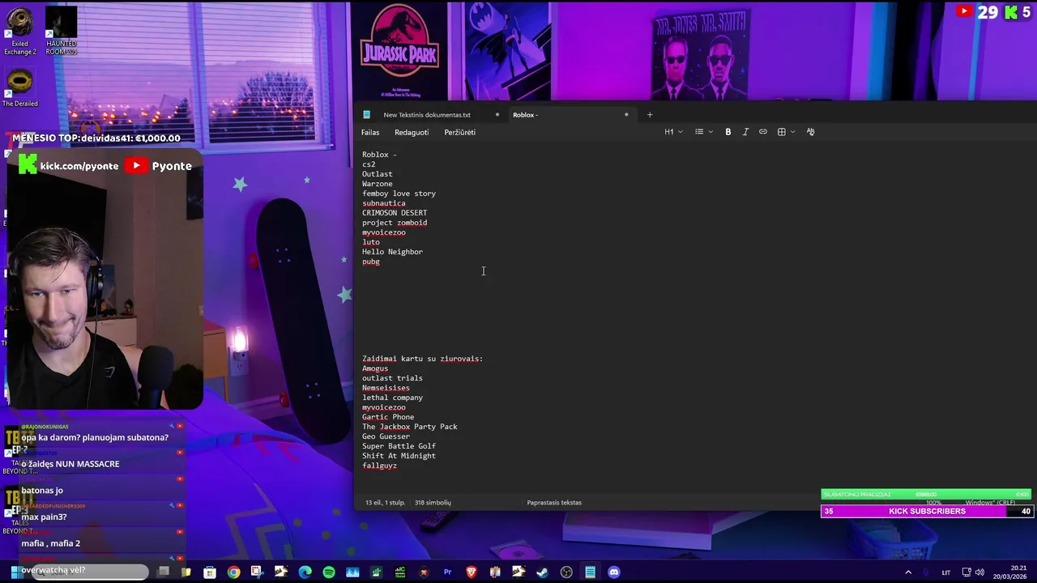The width and height of the screenshot is (1037, 583).
Task: Toggle italic formatting in Notepad
Action: point(745,132)
